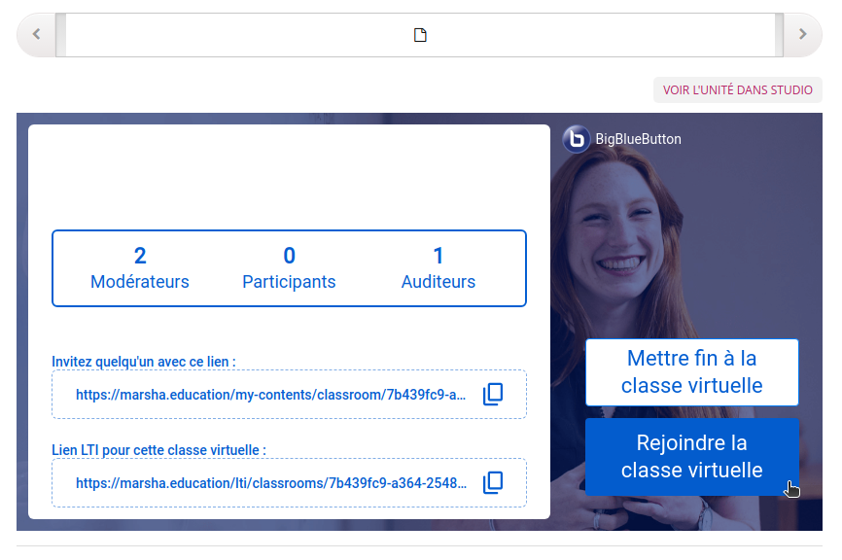
Task: Click the BigBlueButton "b" logo icon
Action: click(x=577, y=139)
